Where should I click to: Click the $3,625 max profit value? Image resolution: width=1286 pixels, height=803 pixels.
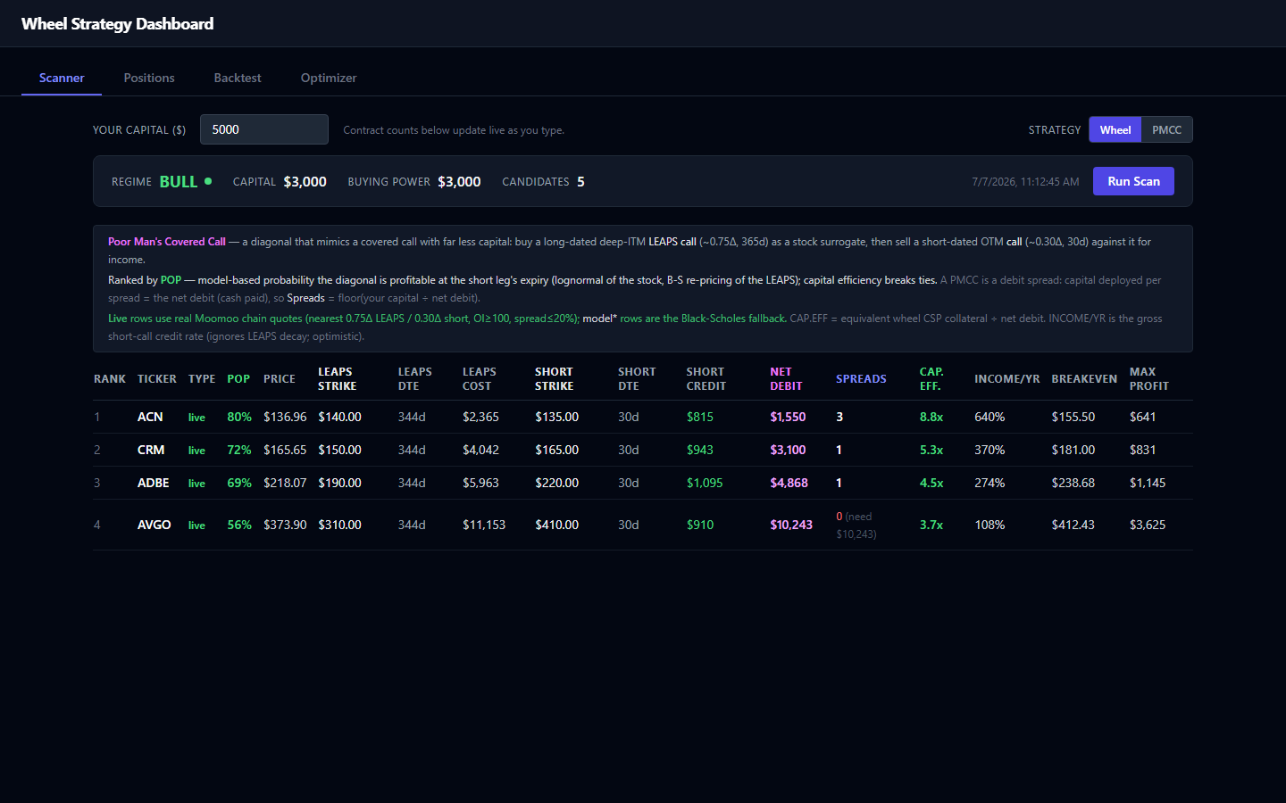click(1148, 525)
